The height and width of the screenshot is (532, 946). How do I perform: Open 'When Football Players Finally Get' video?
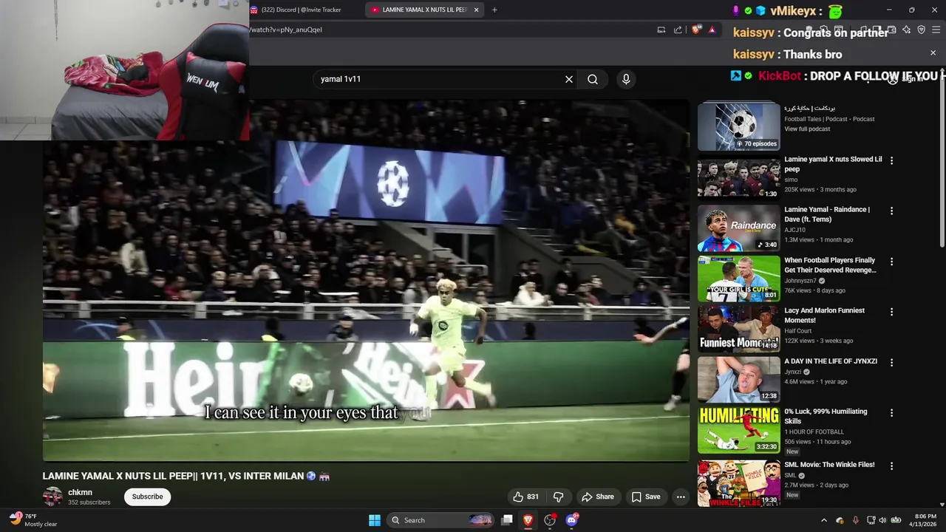(x=830, y=265)
